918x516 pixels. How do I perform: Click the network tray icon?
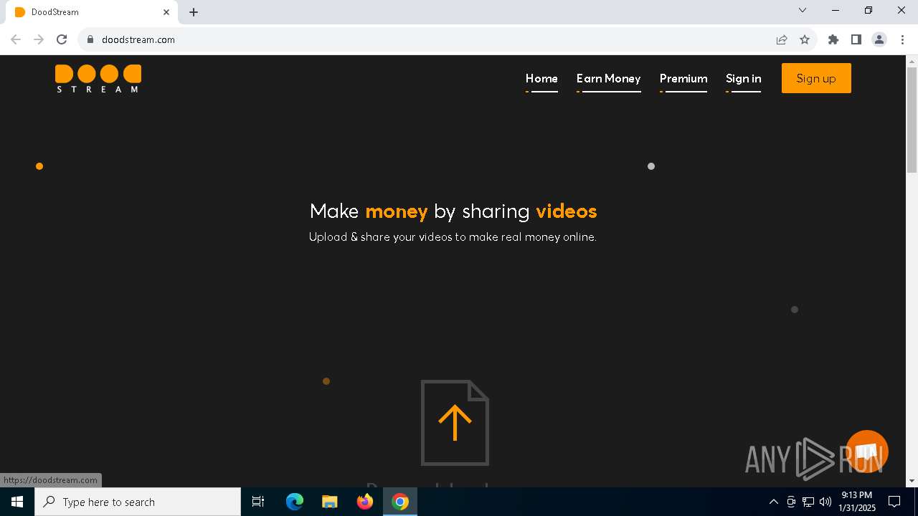tap(808, 502)
